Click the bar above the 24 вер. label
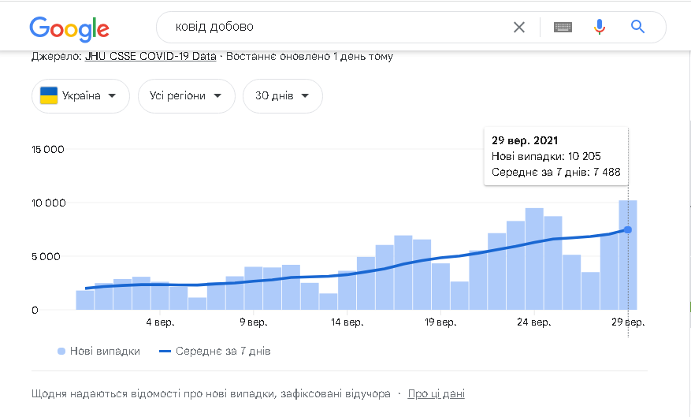Viewport: 691px width, 417px height. [534, 260]
